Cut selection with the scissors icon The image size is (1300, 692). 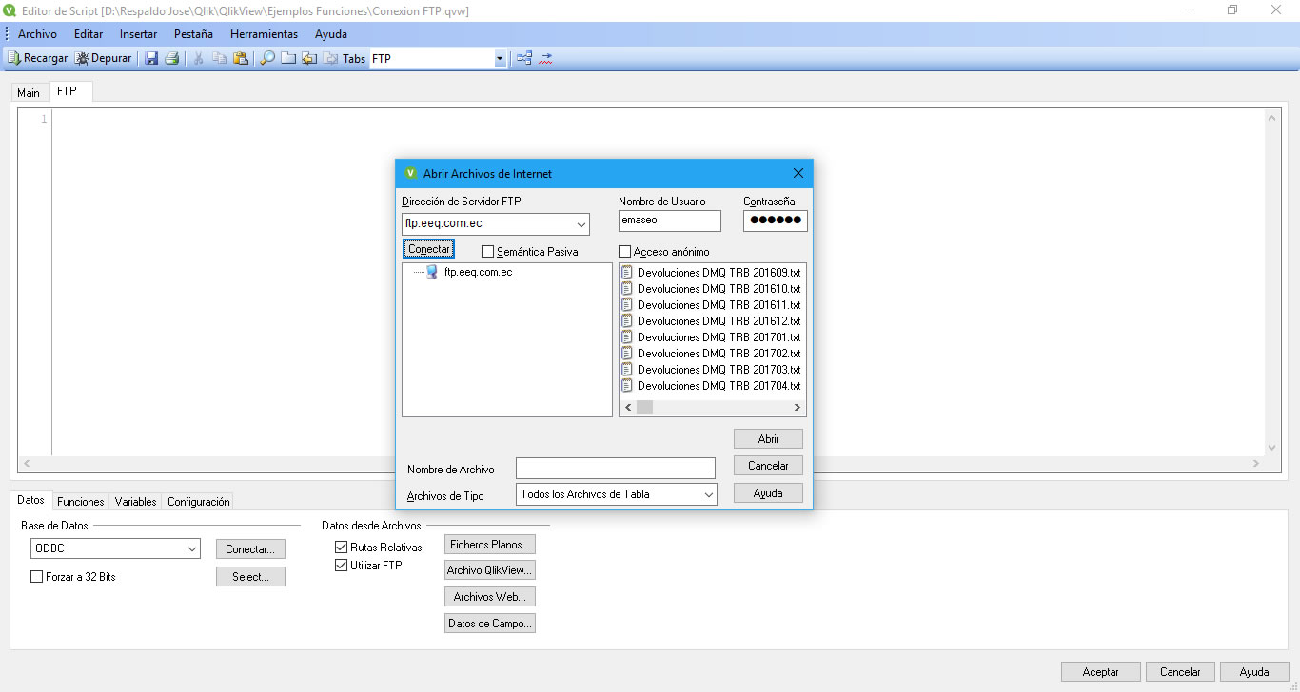(199, 58)
